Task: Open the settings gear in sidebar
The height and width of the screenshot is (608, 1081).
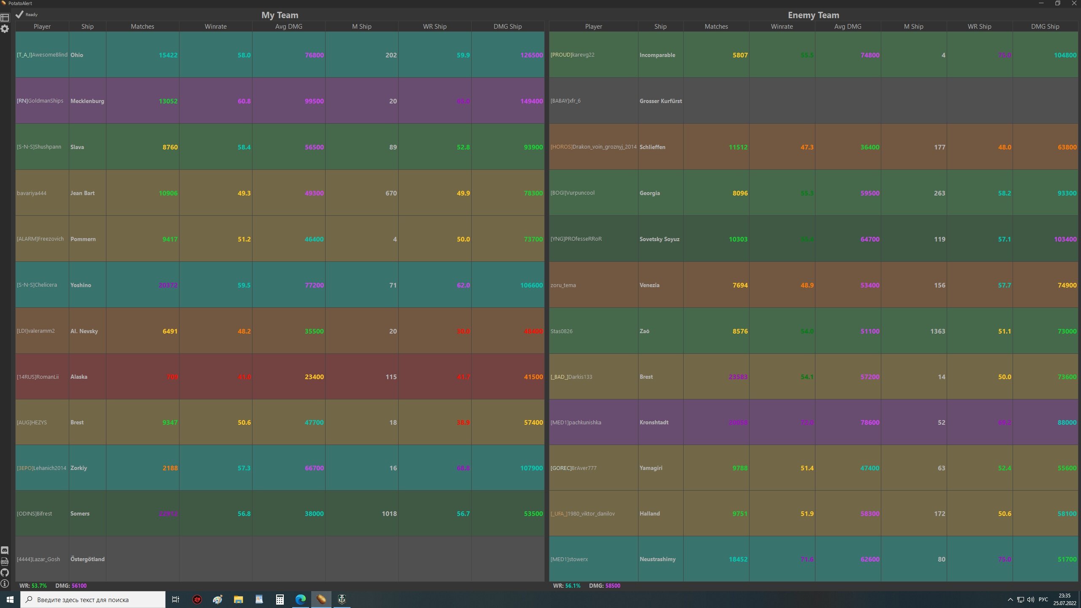Action: (5, 29)
